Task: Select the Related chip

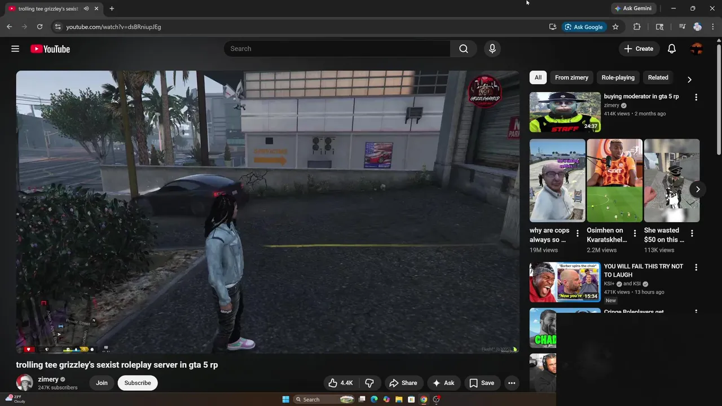Action: pos(658,78)
